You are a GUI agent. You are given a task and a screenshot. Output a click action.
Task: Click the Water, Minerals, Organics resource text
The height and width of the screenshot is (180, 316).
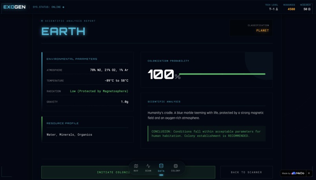coord(69,135)
